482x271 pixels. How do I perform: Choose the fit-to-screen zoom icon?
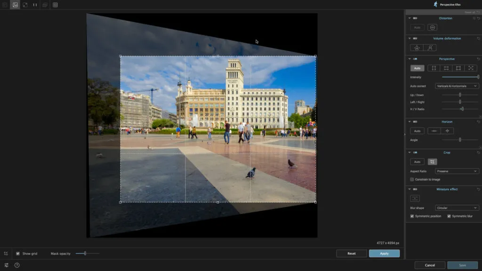tap(25, 5)
